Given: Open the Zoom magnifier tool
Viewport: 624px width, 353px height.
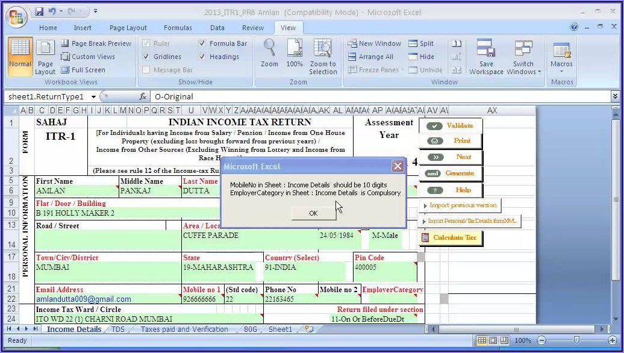Looking at the screenshot, I should click(x=269, y=49).
